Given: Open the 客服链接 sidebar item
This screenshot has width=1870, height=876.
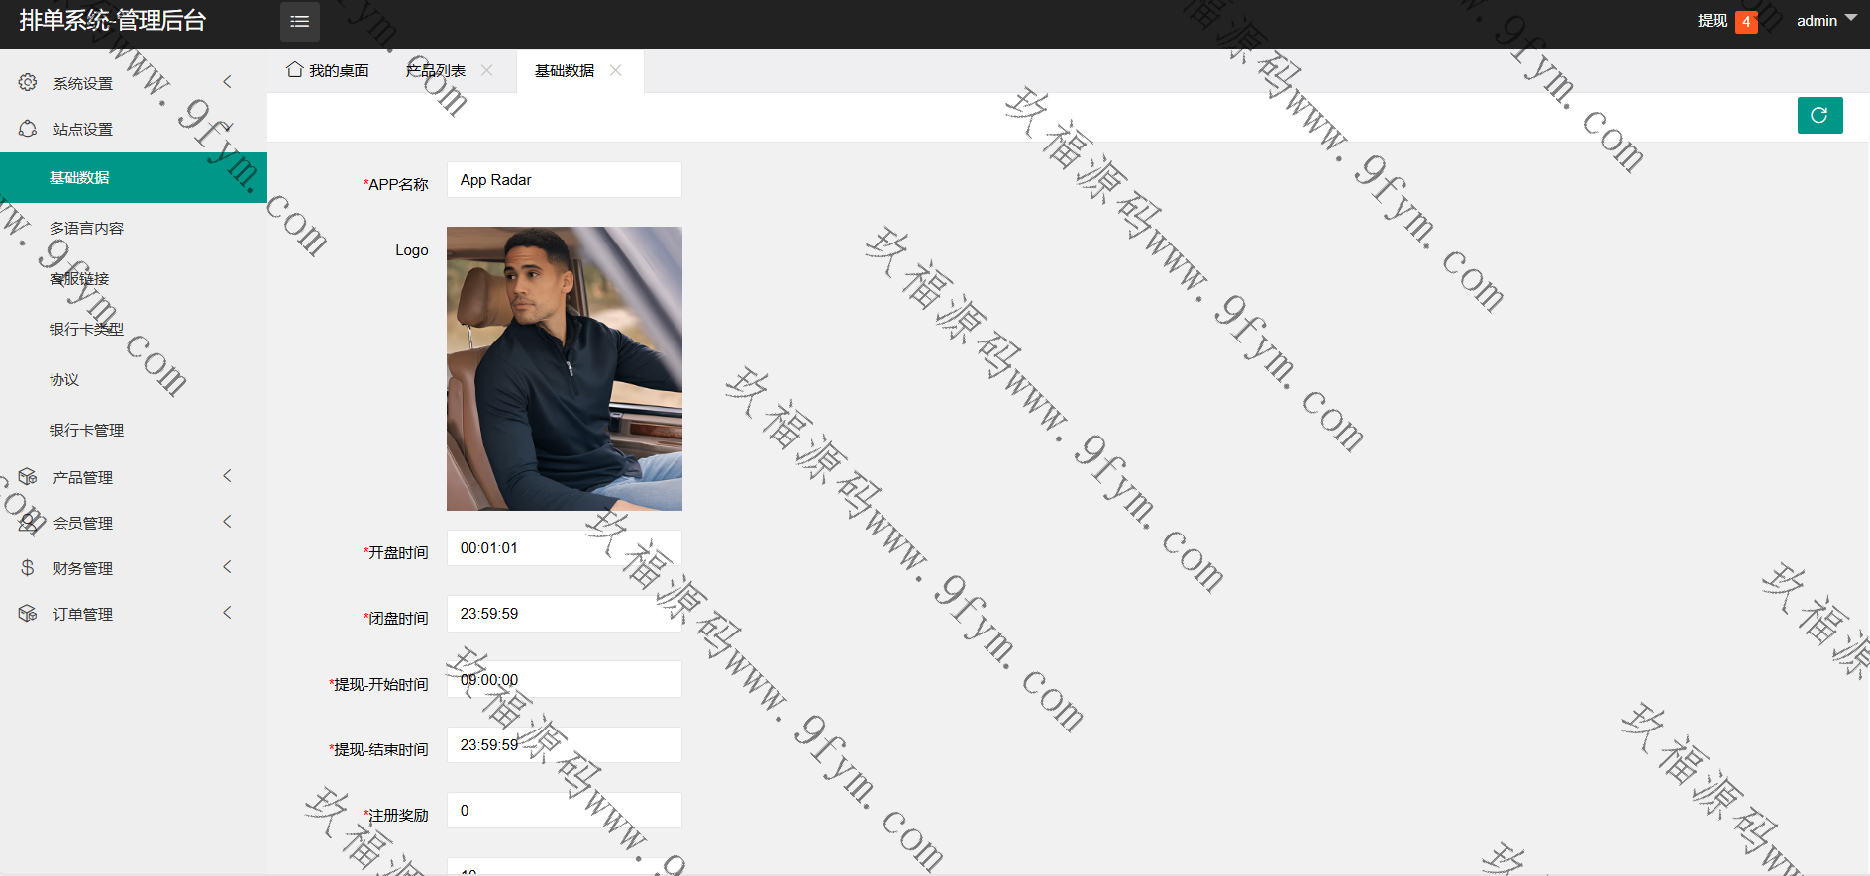Looking at the screenshot, I should coord(79,278).
